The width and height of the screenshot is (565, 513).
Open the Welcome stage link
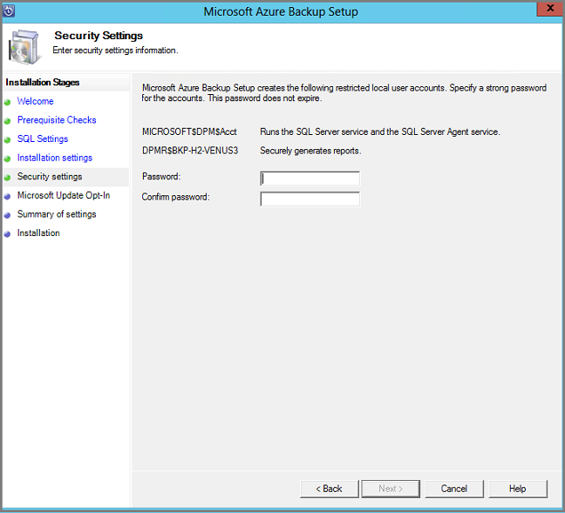click(x=35, y=102)
